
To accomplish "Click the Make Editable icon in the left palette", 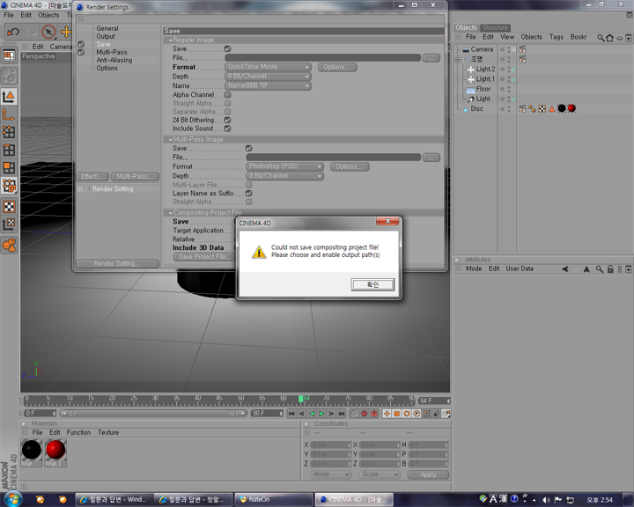I will 9,75.
